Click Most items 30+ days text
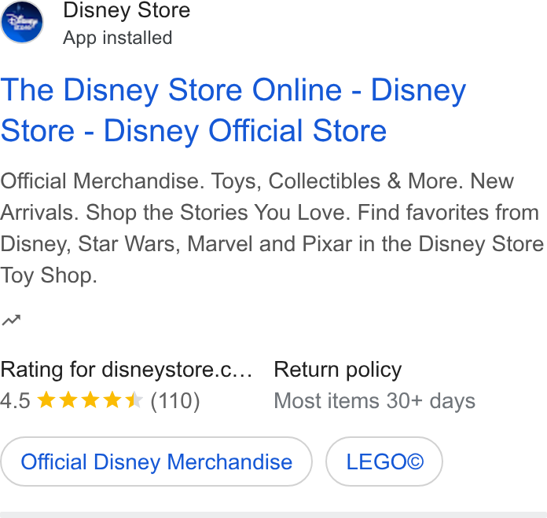The width and height of the screenshot is (547, 518). 374,401
